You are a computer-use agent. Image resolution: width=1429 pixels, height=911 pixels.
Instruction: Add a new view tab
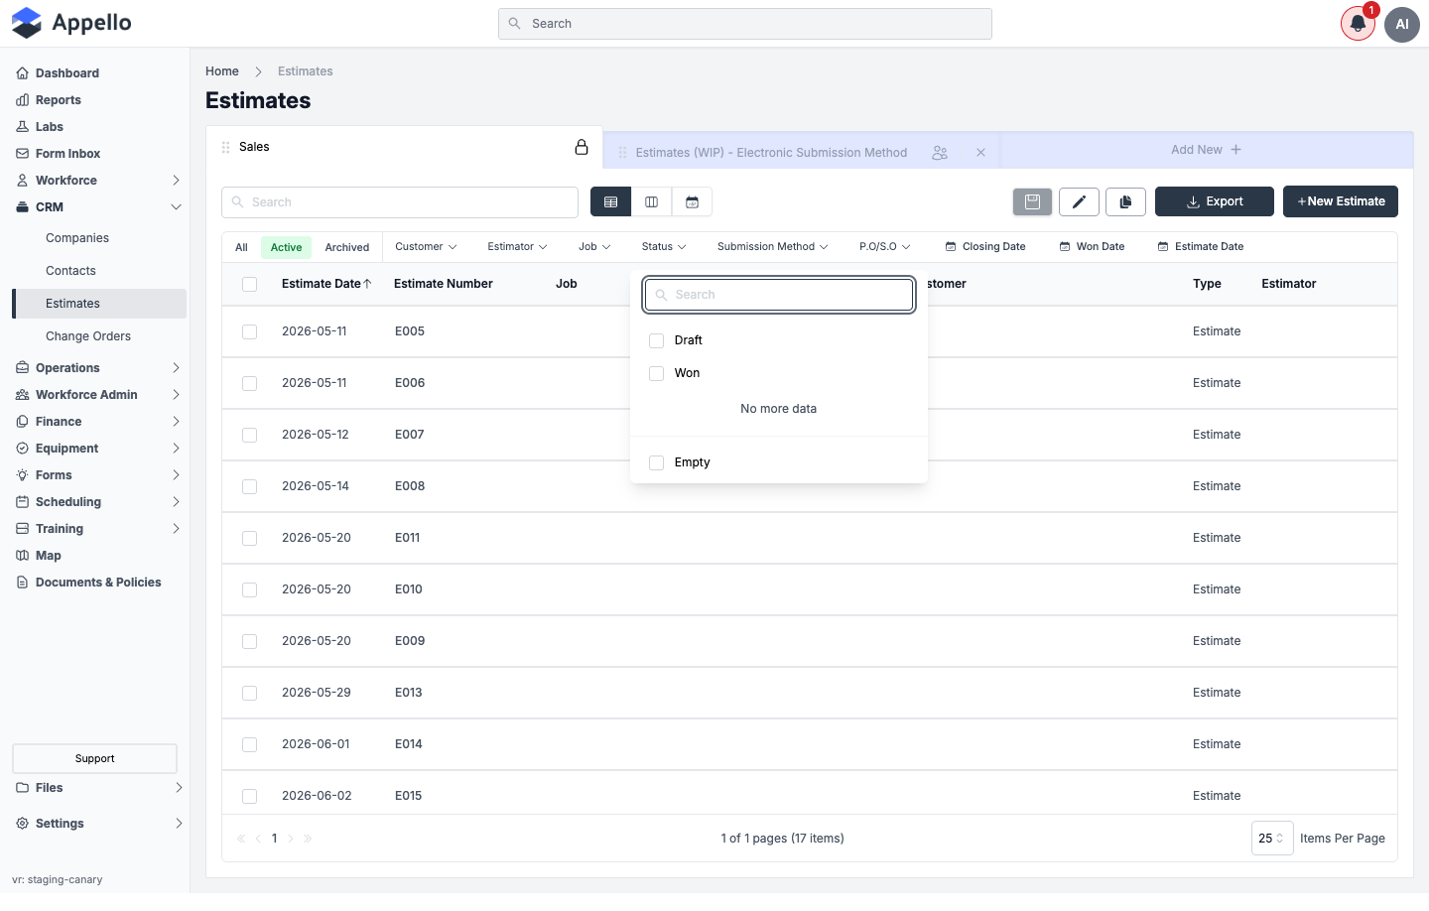point(1206,150)
